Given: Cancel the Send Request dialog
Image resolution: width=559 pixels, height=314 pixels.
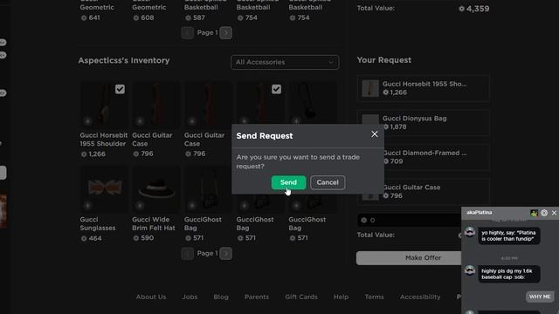Looking at the screenshot, I should pyautogui.click(x=328, y=182).
